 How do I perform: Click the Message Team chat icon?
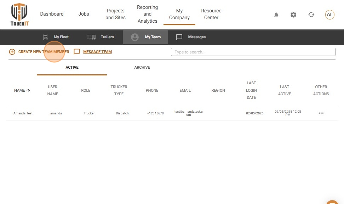pyautogui.click(x=77, y=52)
